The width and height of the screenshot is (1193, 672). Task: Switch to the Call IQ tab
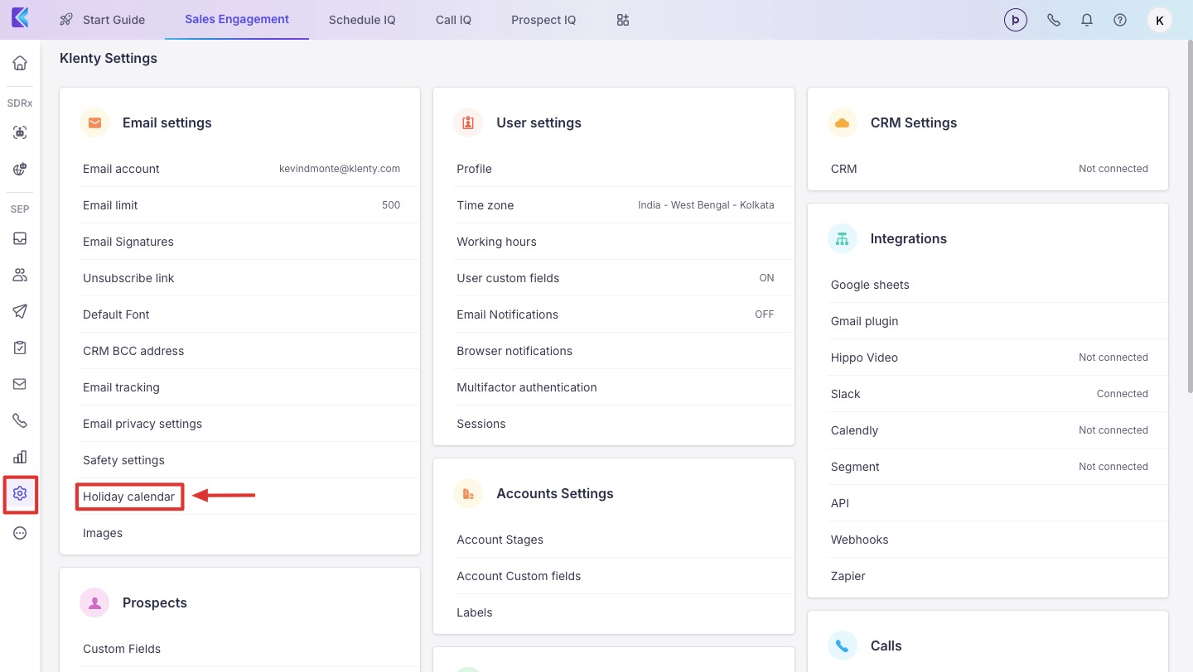tap(453, 20)
